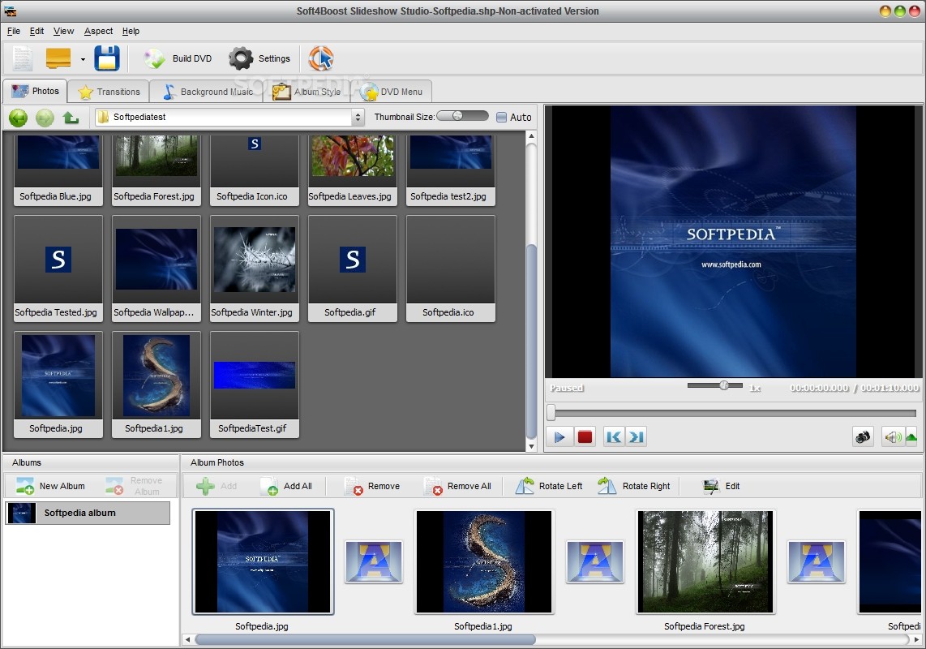Open the File menu

[14, 31]
